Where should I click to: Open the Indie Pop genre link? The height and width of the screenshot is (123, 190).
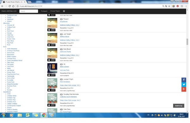pyautogui.click(x=10, y=35)
